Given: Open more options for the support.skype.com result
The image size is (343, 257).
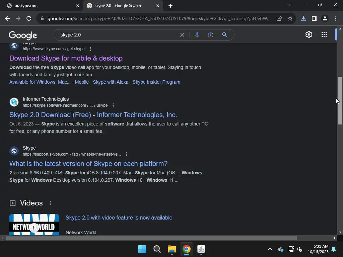Looking at the screenshot, I should point(126,154).
